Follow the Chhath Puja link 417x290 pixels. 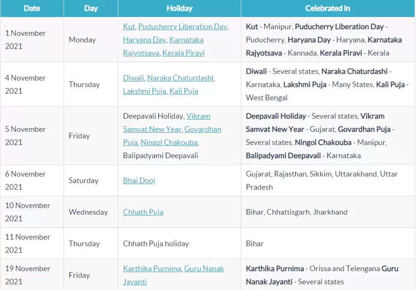[x=143, y=212]
